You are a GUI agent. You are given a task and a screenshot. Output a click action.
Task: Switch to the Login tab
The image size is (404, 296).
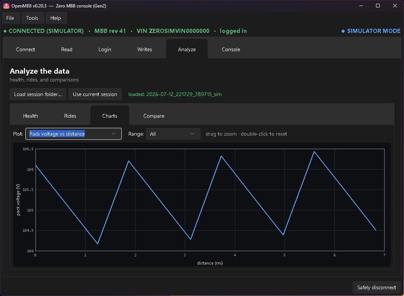(105, 49)
